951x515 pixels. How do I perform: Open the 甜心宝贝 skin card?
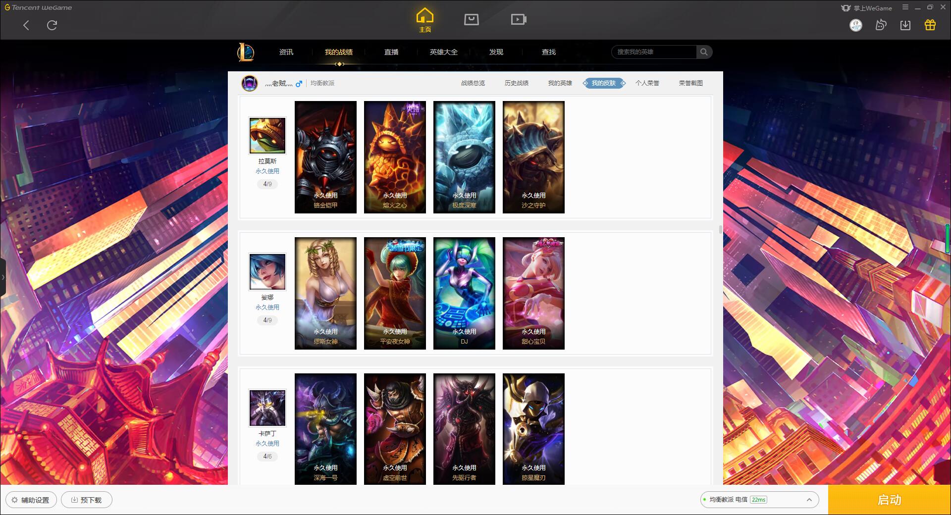click(533, 293)
